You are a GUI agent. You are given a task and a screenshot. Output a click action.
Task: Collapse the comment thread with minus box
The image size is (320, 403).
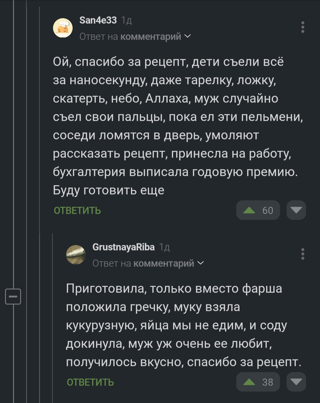[x=13, y=296]
